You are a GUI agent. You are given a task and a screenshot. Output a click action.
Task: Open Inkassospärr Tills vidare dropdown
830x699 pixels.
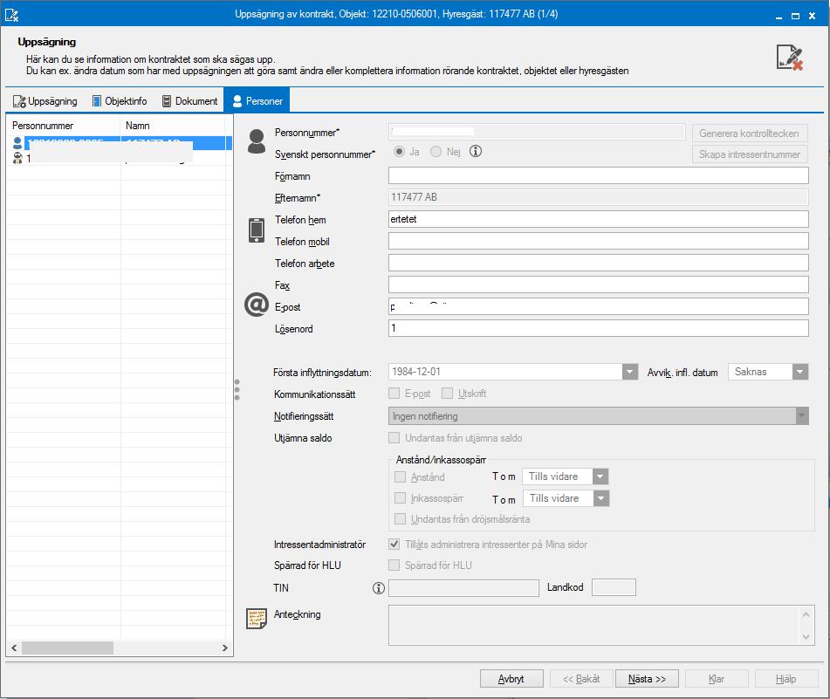[601, 498]
